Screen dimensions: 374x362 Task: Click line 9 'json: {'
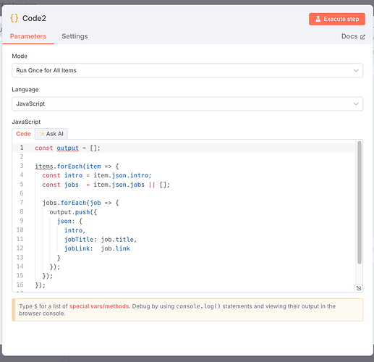(69, 221)
